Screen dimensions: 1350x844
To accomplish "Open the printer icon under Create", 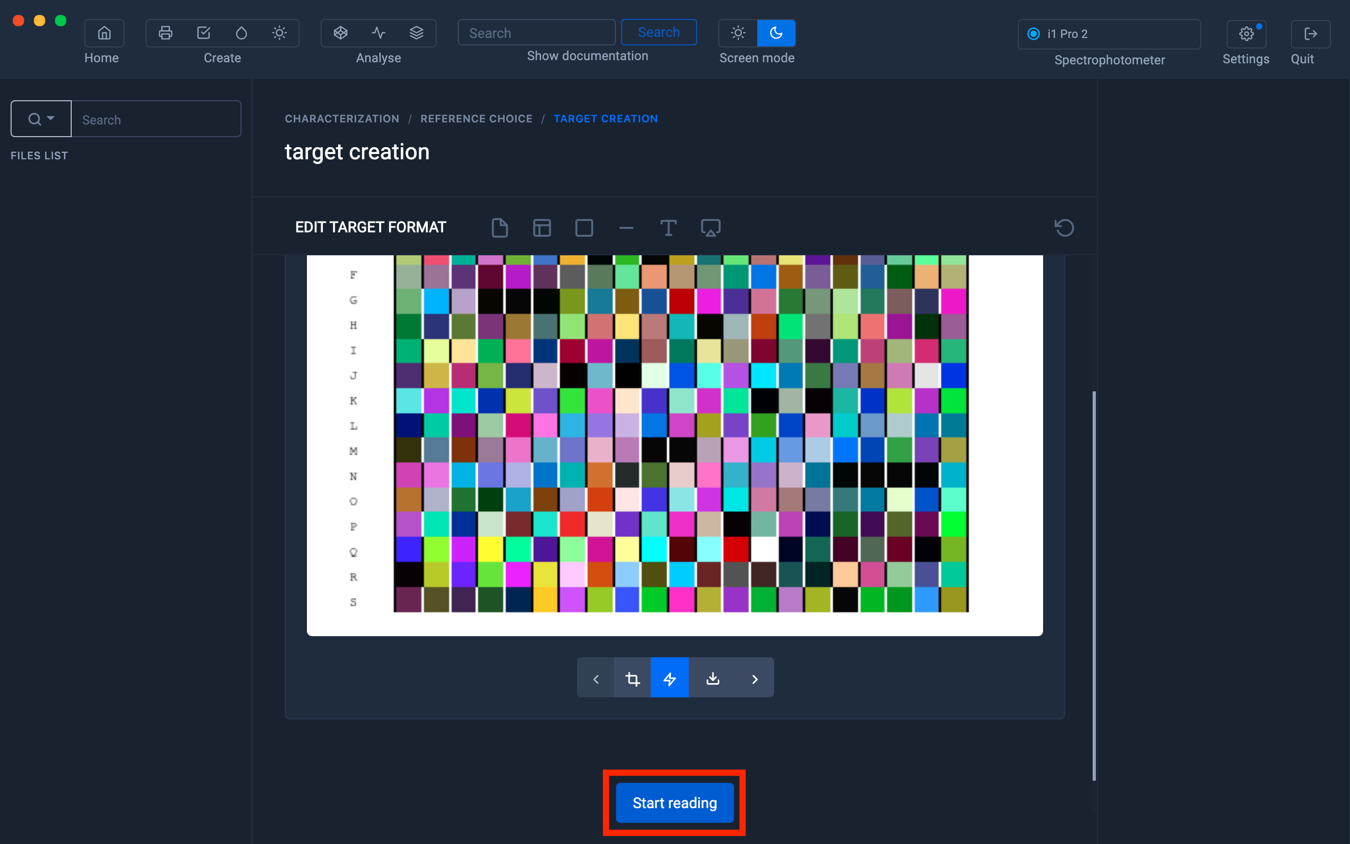I will click(165, 33).
